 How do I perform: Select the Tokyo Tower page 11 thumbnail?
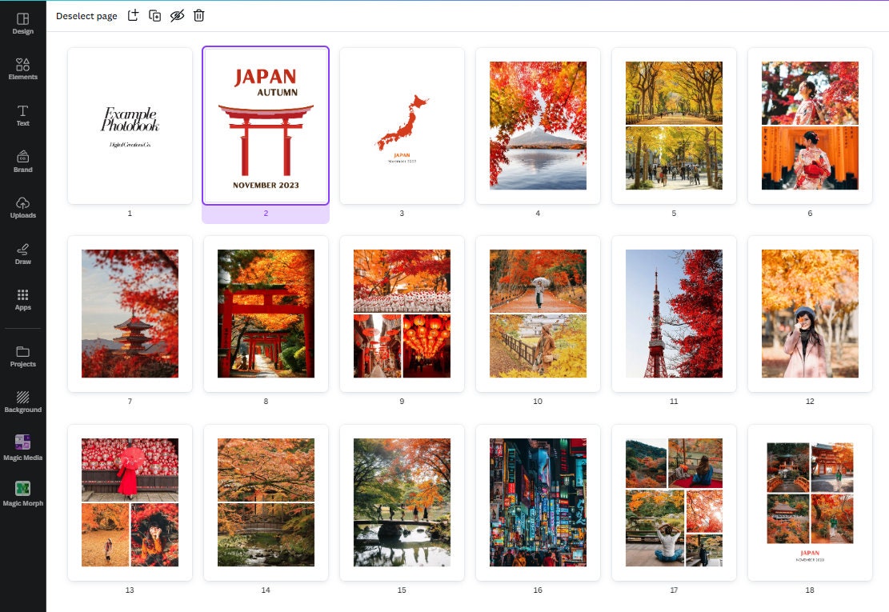674,314
